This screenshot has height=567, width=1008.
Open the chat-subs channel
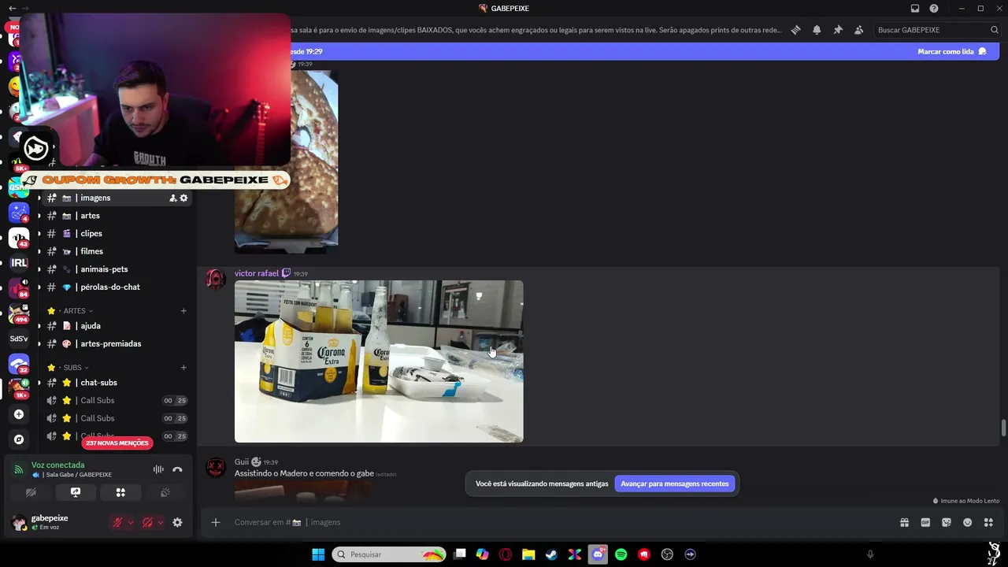tap(117, 383)
